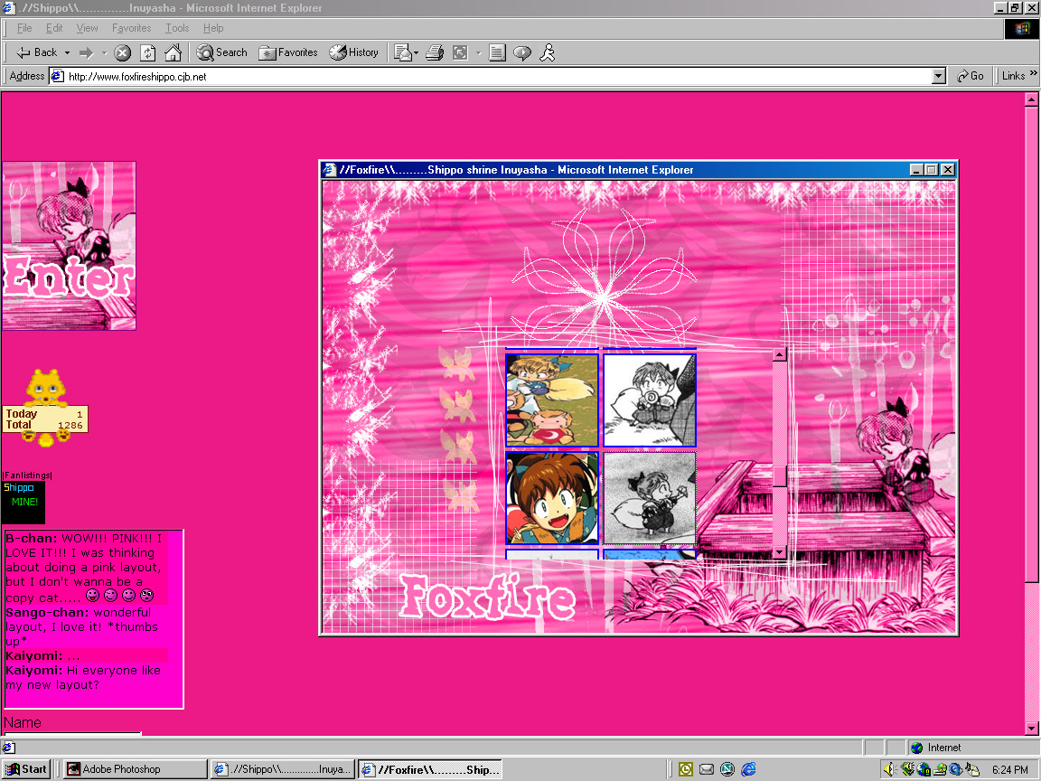Click the globe with padlock tray icon
The width and height of the screenshot is (1041, 781).
(x=924, y=769)
